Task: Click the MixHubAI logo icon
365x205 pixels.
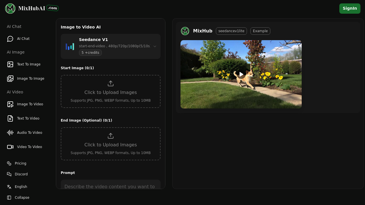Action: pos(10,8)
